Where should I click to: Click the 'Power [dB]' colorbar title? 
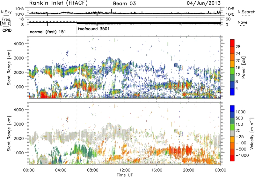pos(244,67)
